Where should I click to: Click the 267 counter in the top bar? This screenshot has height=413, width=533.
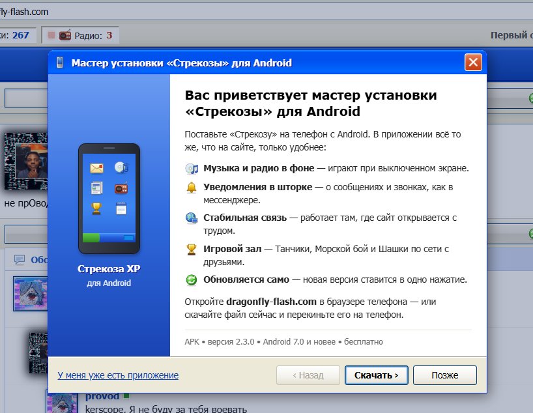coord(21,35)
